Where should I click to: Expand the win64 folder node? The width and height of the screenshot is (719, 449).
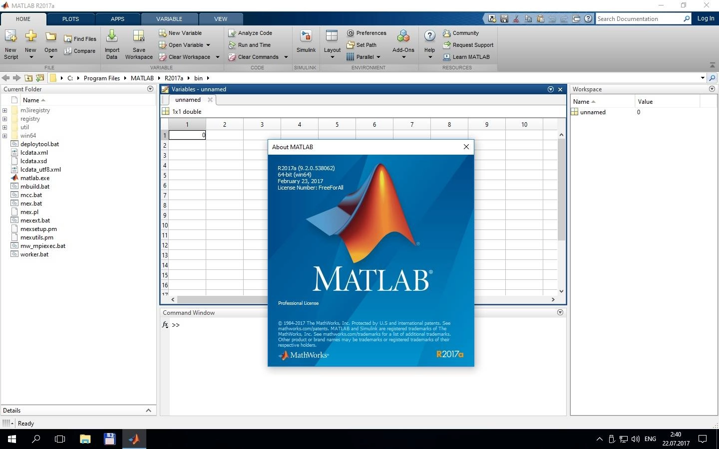click(x=4, y=136)
